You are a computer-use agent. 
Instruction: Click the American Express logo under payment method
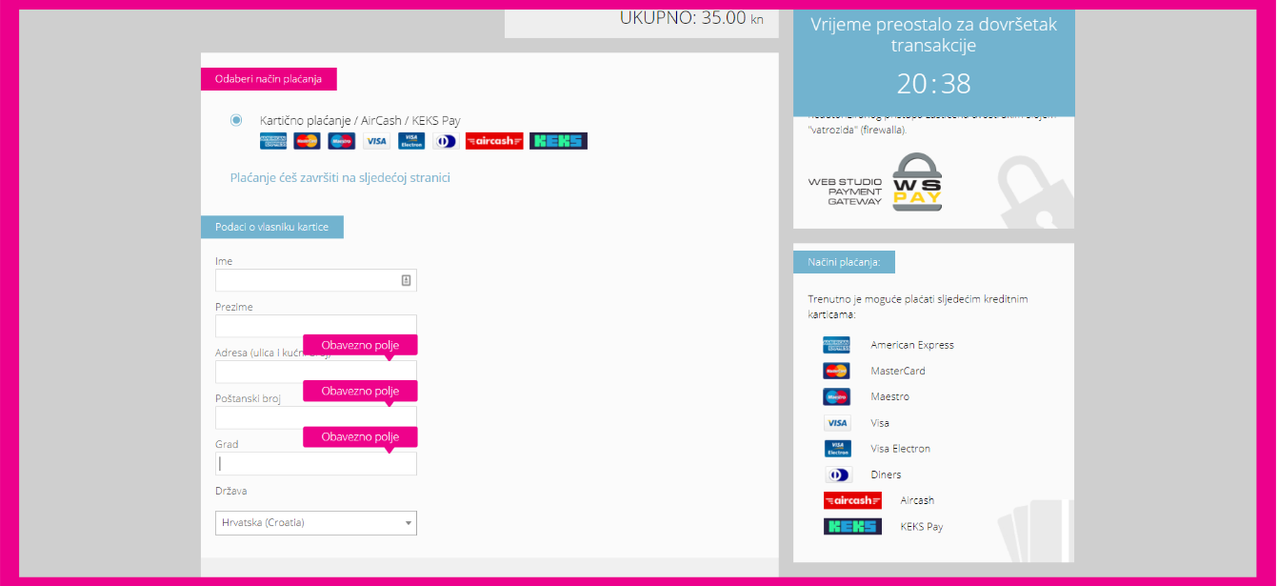coord(273,141)
